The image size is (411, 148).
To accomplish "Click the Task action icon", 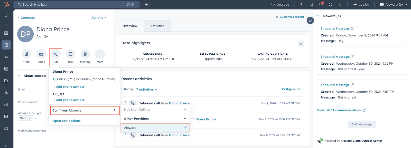I will click(x=70, y=54).
